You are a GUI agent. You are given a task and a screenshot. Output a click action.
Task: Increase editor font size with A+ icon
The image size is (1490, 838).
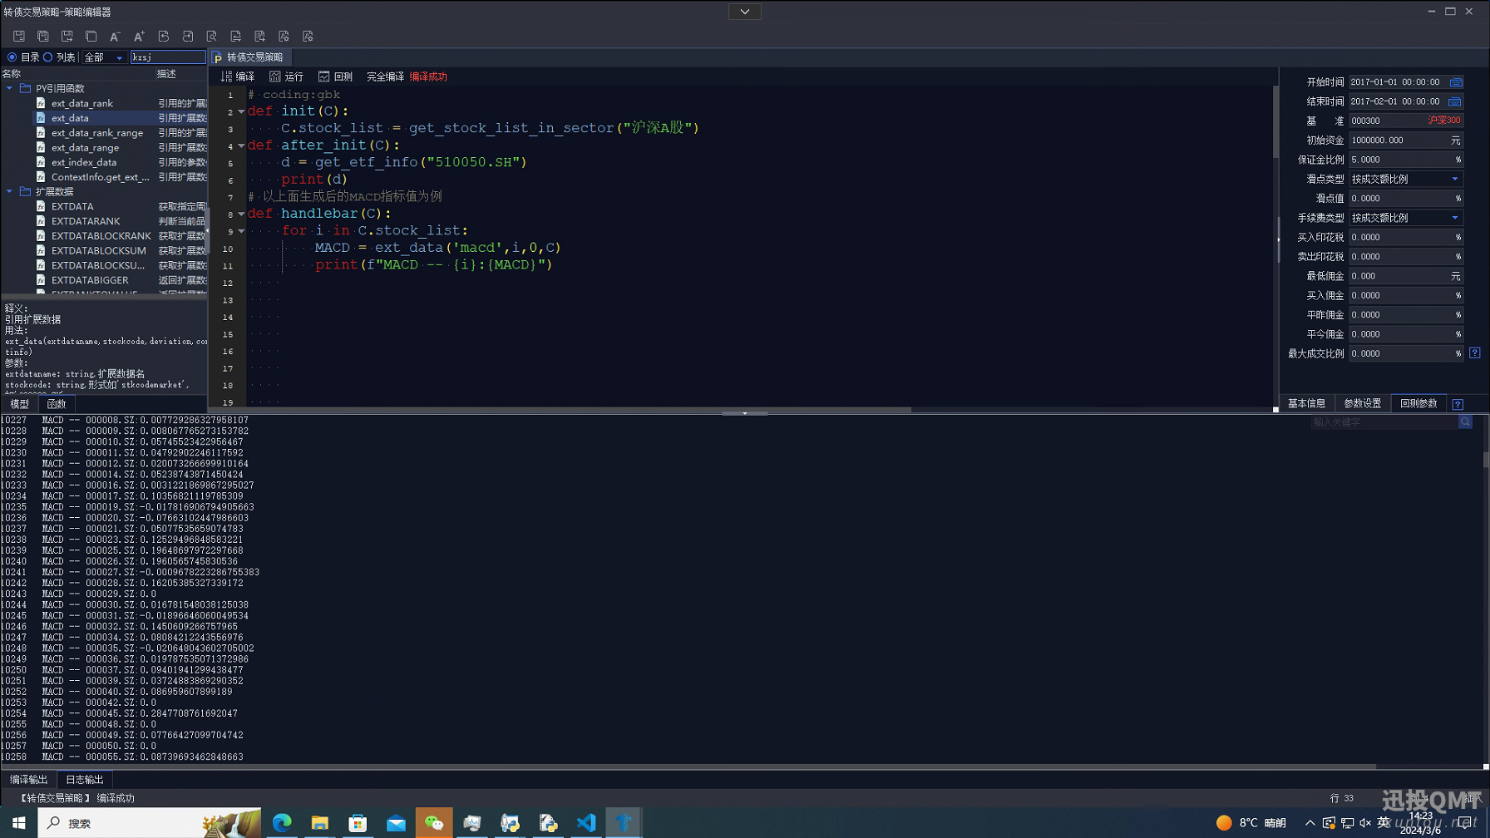pyautogui.click(x=139, y=36)
